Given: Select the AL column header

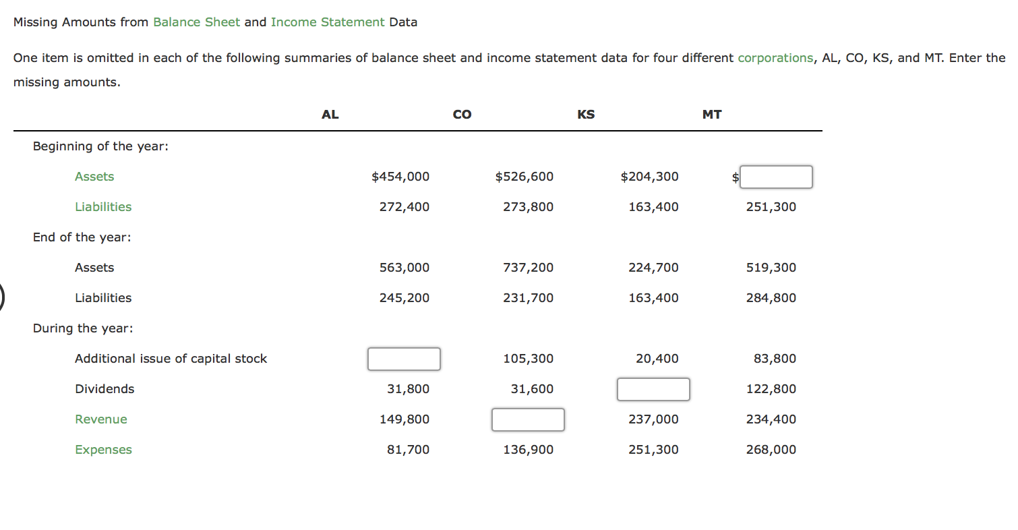Looking at the screenshot, I should click(330, 114).
